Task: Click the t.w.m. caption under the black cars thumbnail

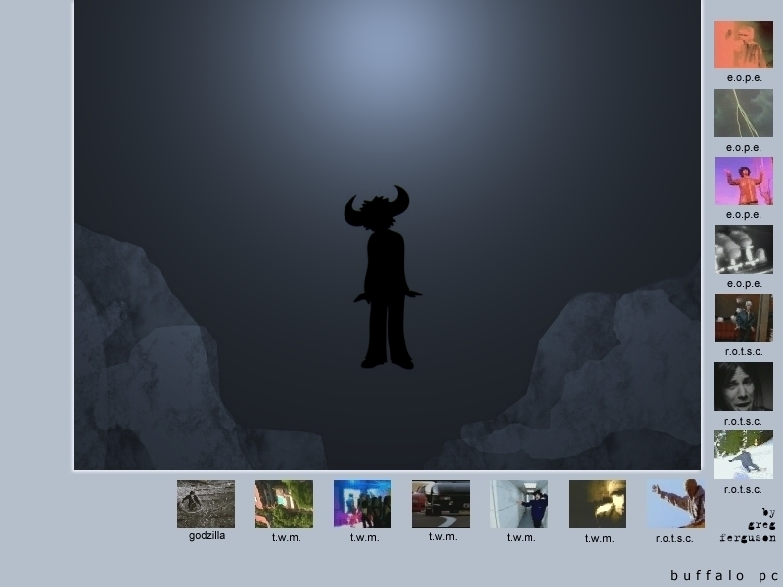Action: 443,536
